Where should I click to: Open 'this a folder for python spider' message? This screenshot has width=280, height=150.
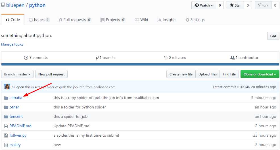click(80, 107)
